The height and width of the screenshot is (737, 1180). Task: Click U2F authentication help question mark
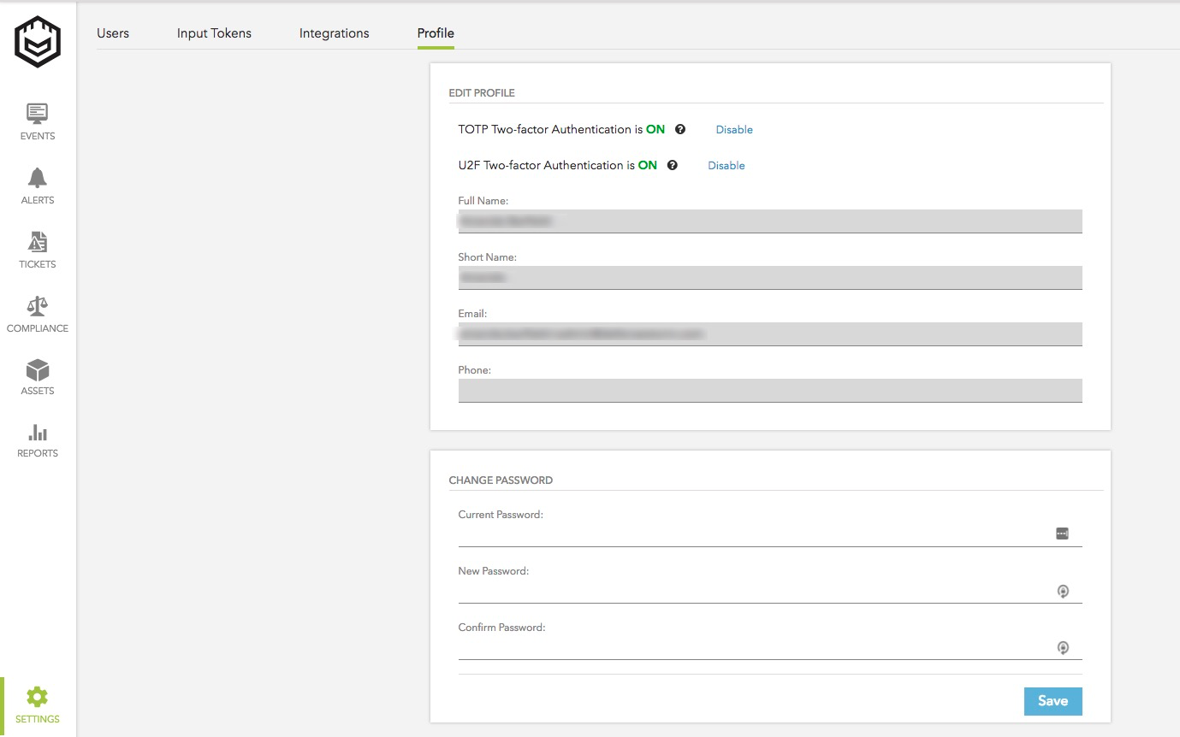pyautogui.click(x=673, y=166)
